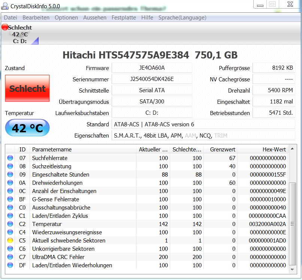
Task: Click status orb for Unkorrigierbare Sektoren
Action: (10, 249)
